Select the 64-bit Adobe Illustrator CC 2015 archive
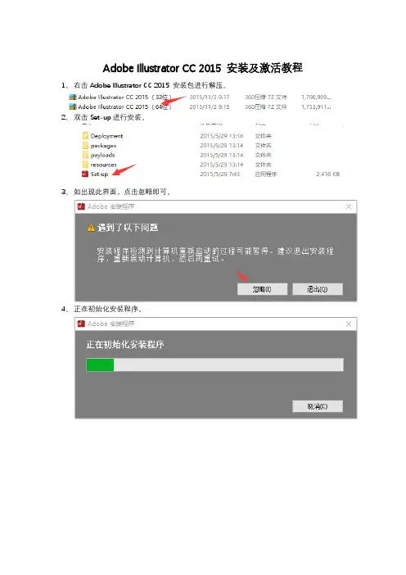The height and width of the screenshot is (575, 406). tap(120, 106)
